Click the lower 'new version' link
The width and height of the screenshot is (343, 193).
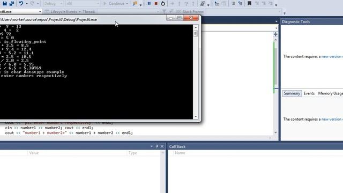point(331,119)
